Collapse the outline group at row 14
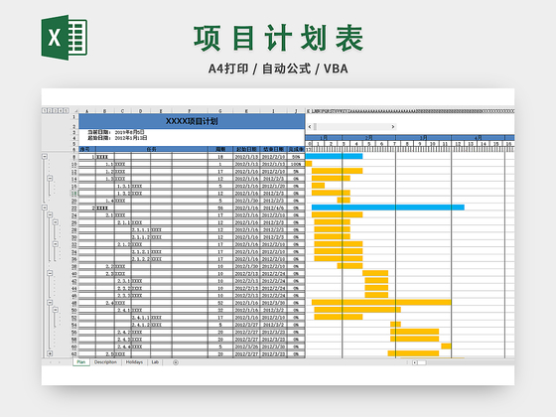556x417 pixels. tap(50, 179)
